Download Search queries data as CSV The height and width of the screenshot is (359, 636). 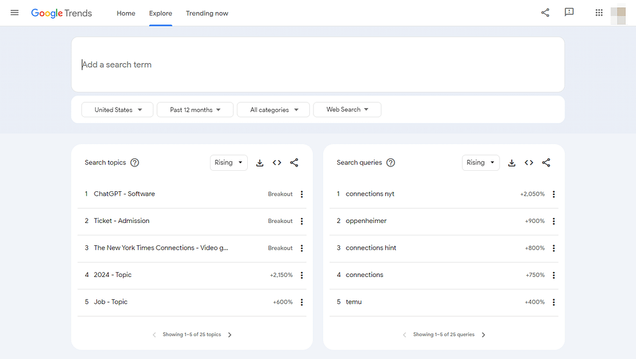512,163
